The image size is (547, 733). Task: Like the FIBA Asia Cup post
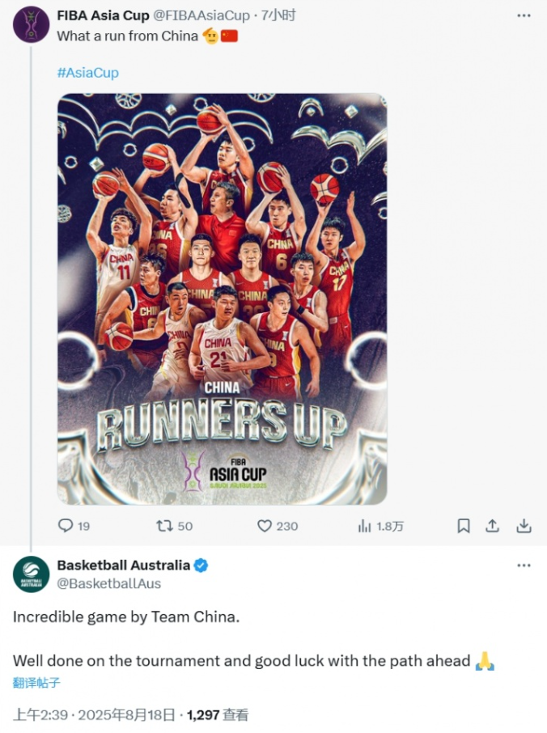click(x=265, y=526)
